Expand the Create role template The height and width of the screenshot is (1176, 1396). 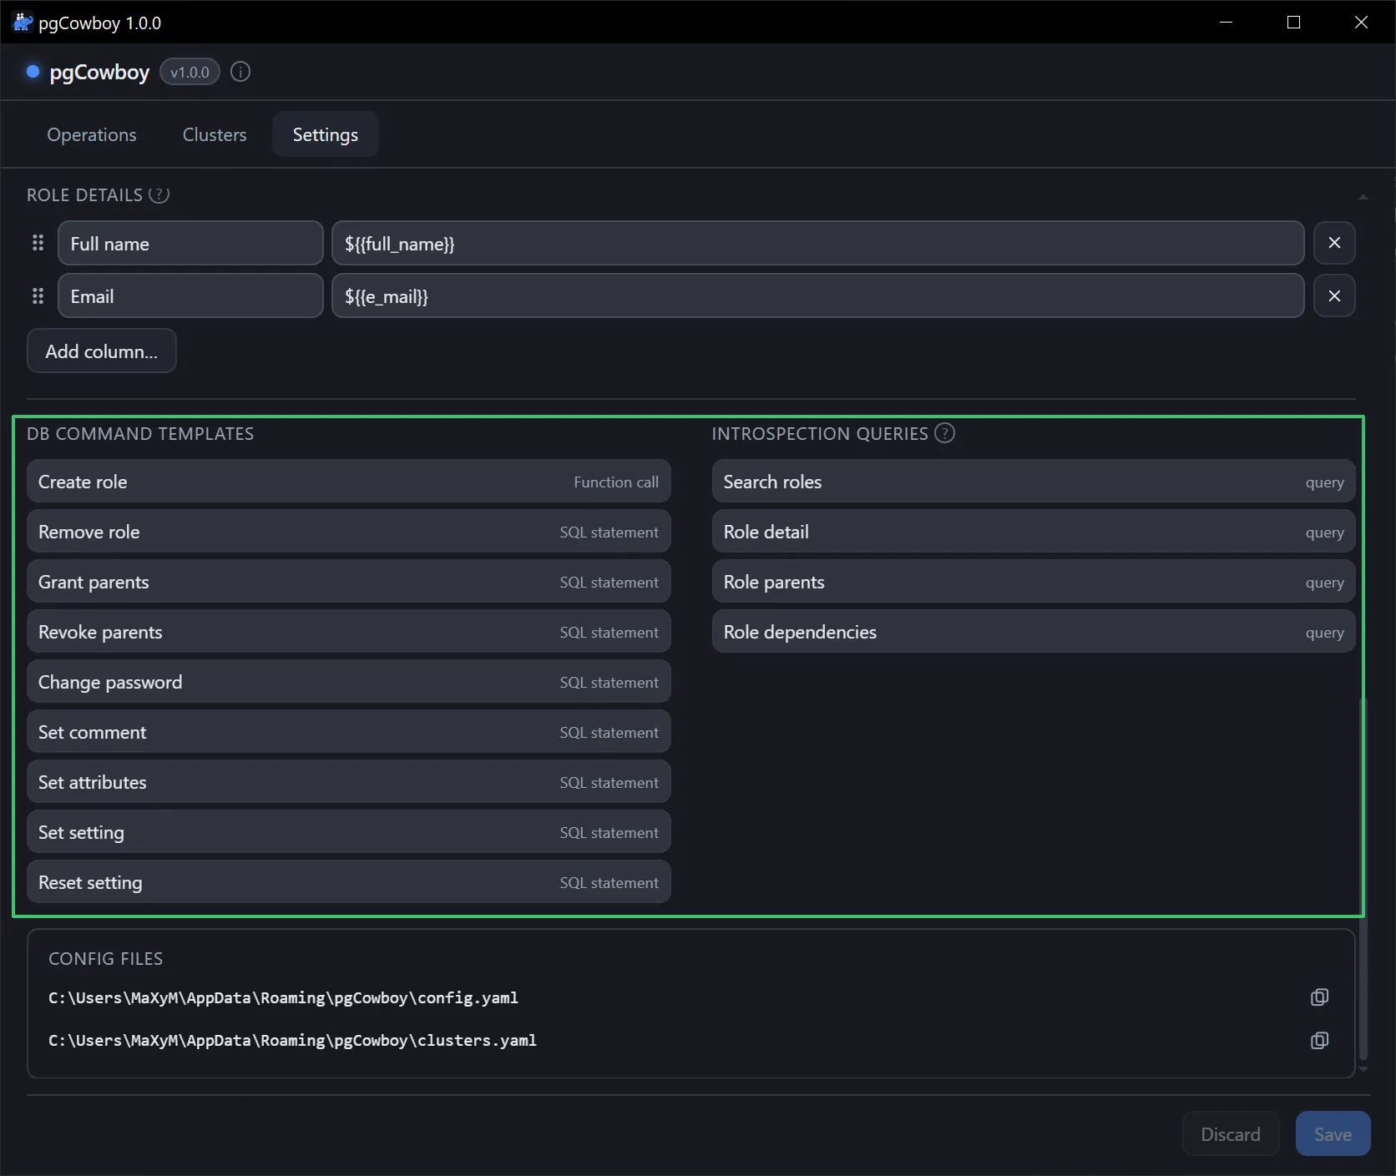tap(349, 482)
